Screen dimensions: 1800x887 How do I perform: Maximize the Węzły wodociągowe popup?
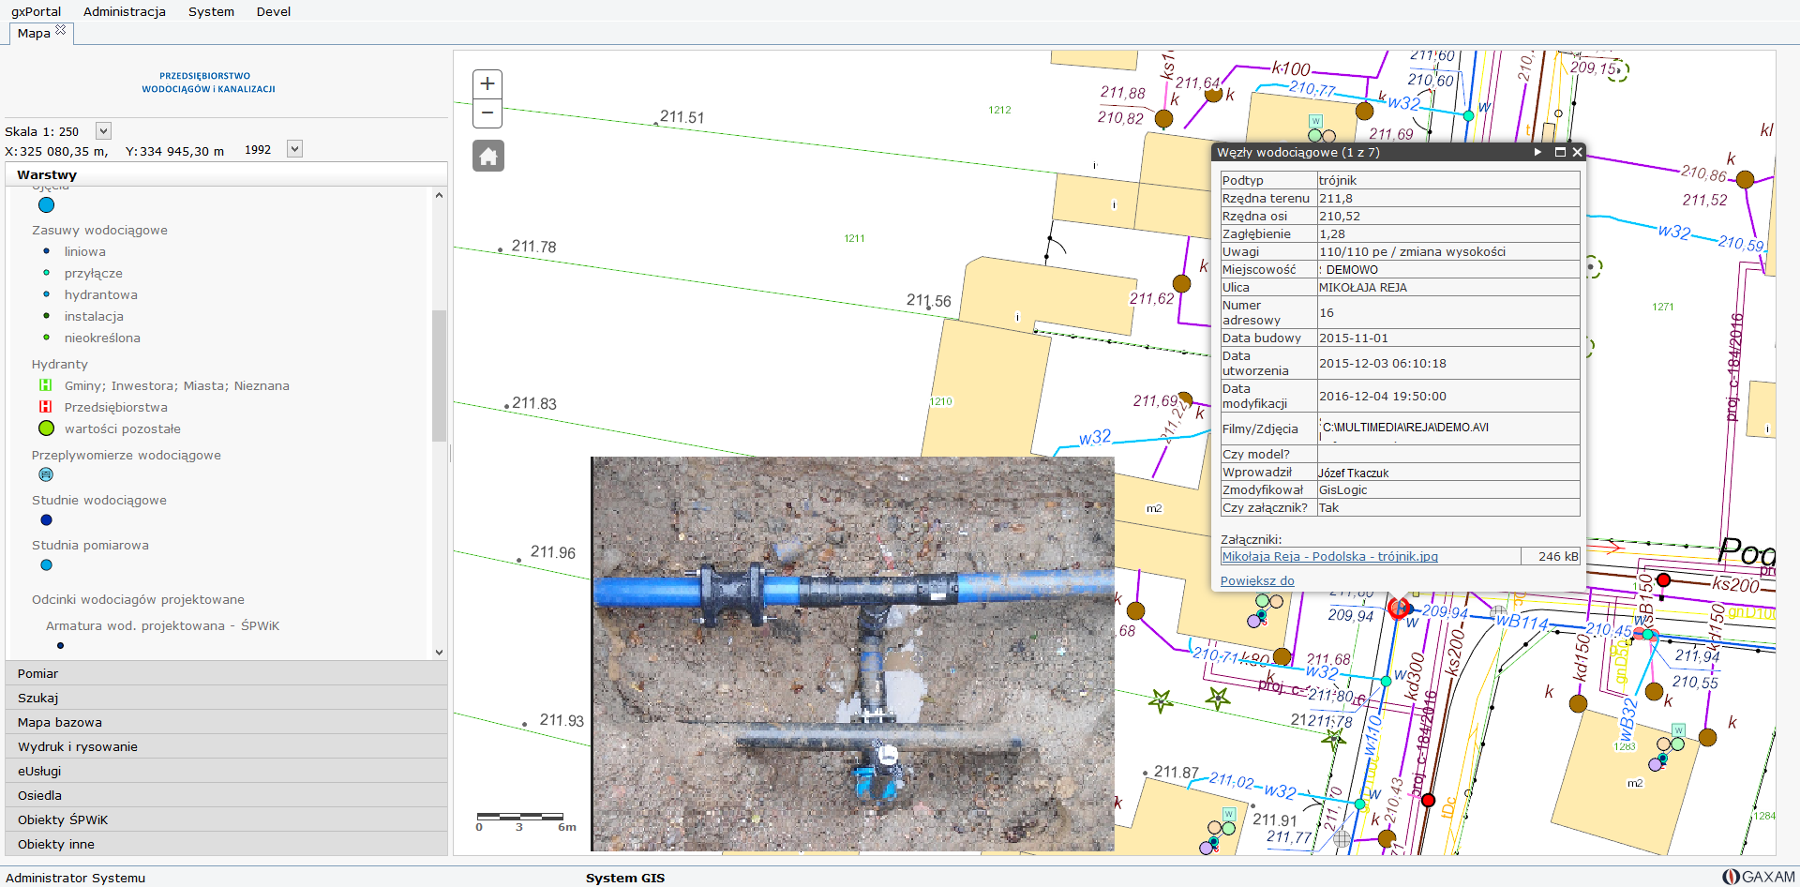pos(1560,152)
